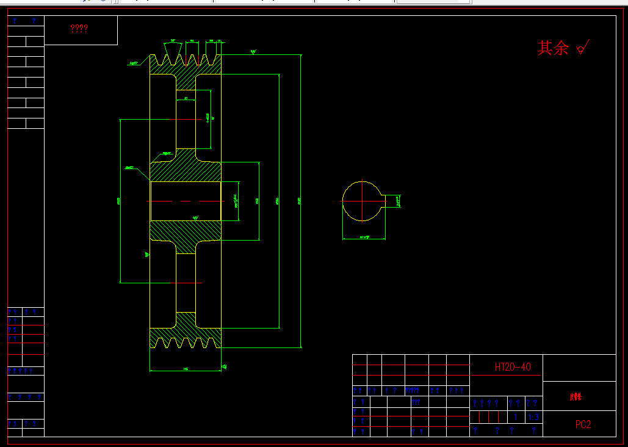Image resolution: width=628 pixels, height=447 pixels.
Task: Pick the red 其余 annotation text
Action: click(553, 48)
